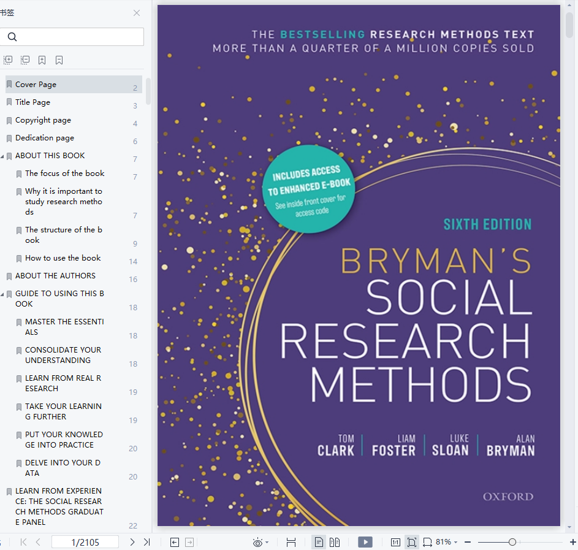This screenshot has width=578, height=550.
Task: Open LEARN FROM EXPERIENCE graduate panel bookmark
Action: tap(59, 506)
